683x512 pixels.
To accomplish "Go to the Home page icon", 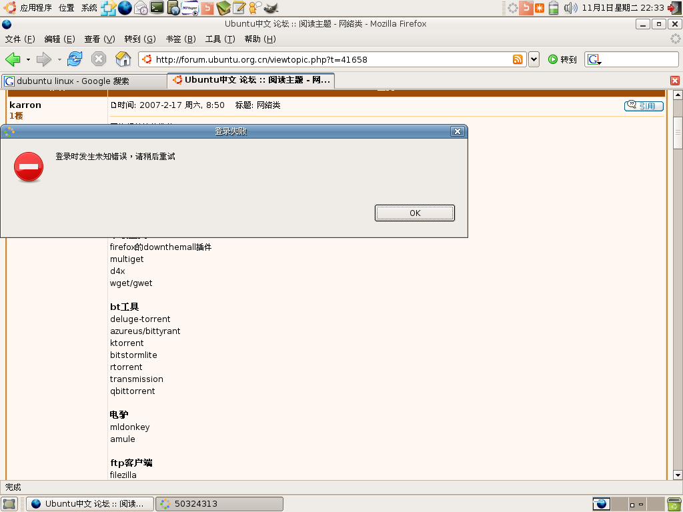I will tap(123, 59).
